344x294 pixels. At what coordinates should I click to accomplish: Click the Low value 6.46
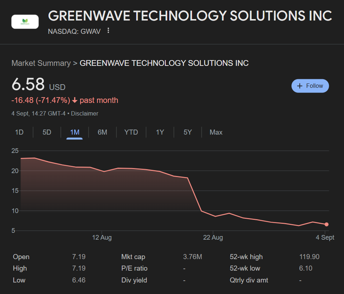pyautogui.click(x=79, y=280)
